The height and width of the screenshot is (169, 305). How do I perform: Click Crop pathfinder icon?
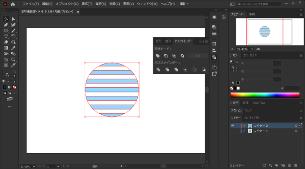185,69
